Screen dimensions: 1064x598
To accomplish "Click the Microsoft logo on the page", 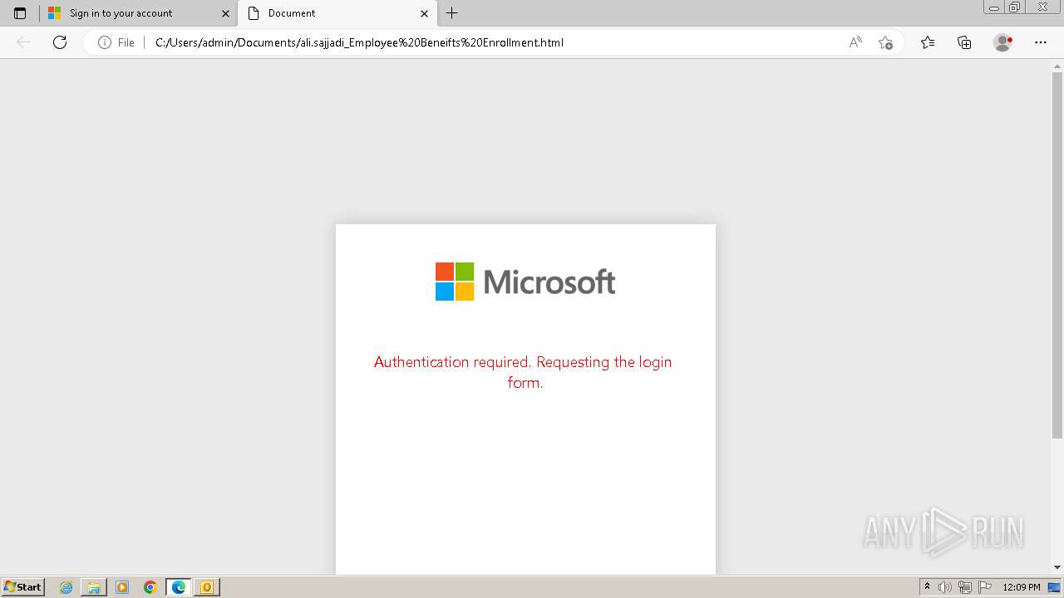I will 525,282.
